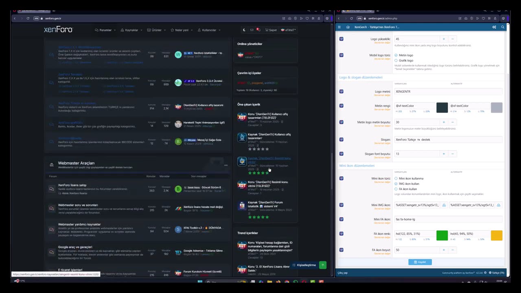
Task: Open alerts bell icon in forum header
Action: click(258, 30)
